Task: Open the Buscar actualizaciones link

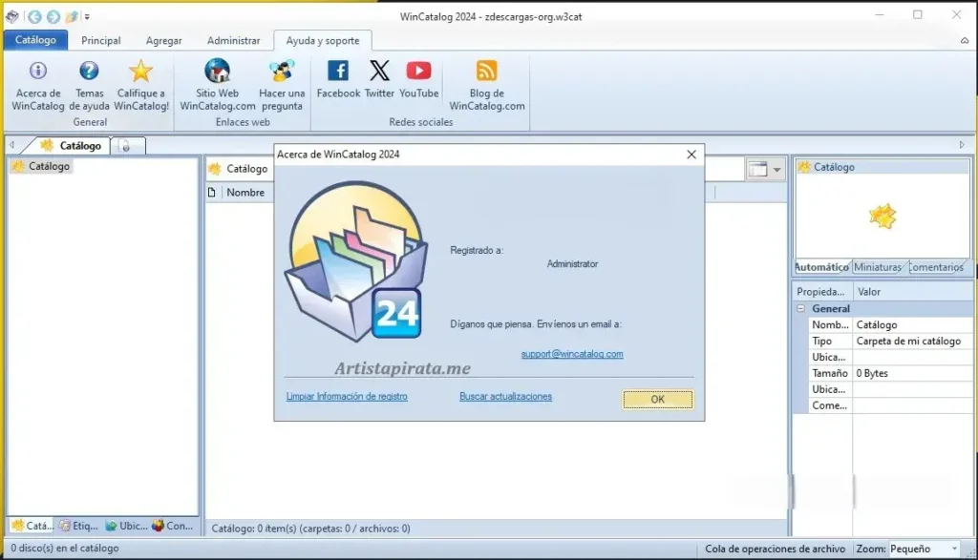Action: pyautogui.click(x=505, y=396)
